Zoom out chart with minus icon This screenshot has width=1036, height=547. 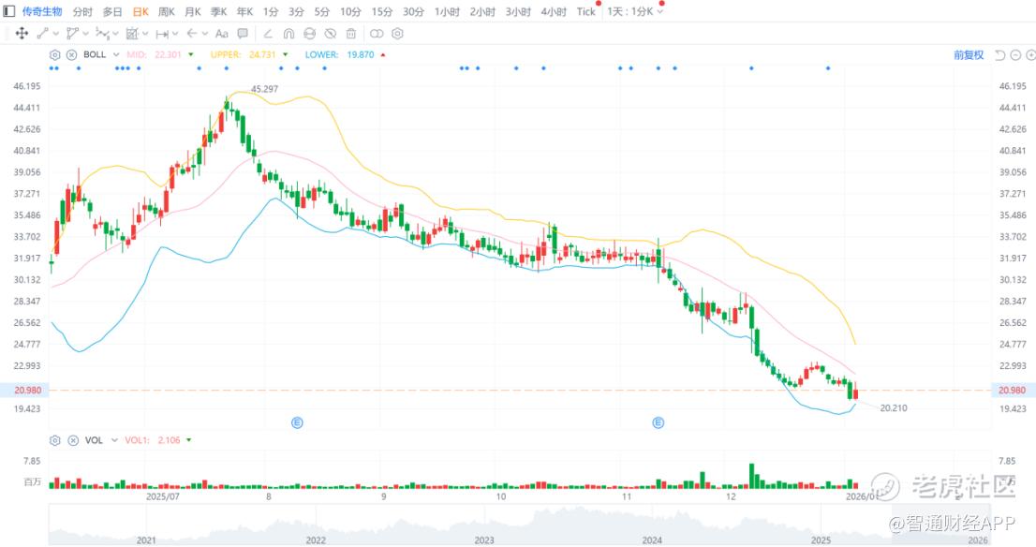pos(1016,55)
